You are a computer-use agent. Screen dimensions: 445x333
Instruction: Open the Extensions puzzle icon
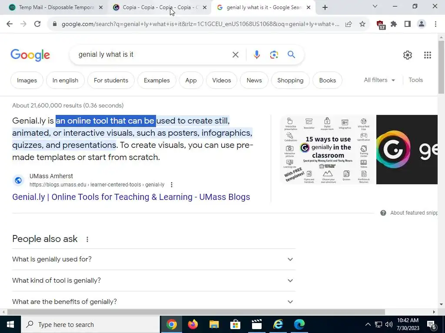[394, 24]
